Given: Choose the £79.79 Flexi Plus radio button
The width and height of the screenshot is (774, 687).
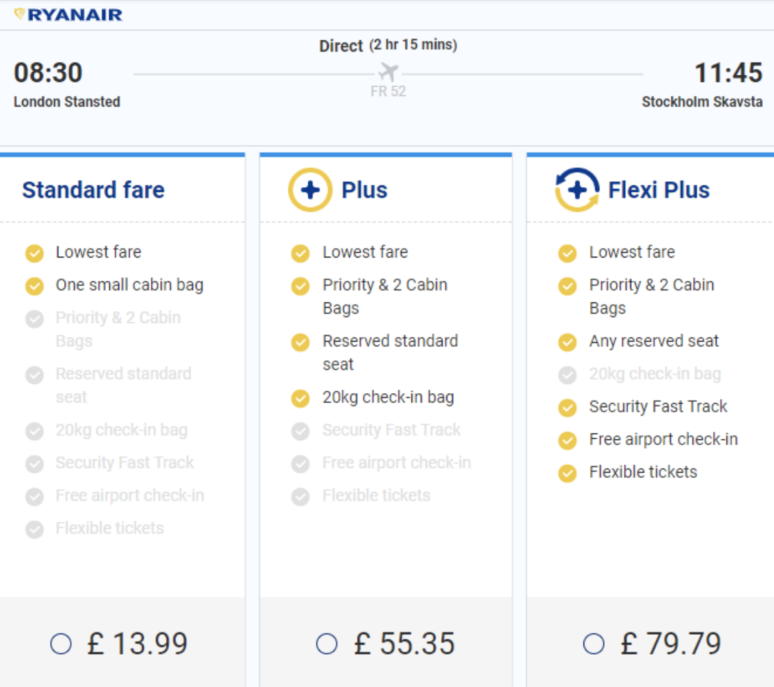Looking at the screenshot, I should click(593, 644).
